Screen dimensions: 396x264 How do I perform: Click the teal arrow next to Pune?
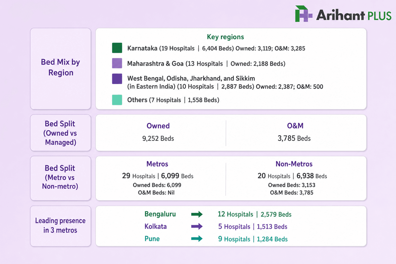pyautogui.click(x=197, y=239)
